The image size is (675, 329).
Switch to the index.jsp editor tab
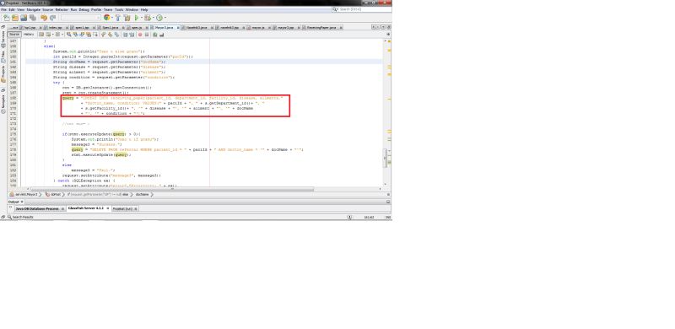tap(55, 28)
